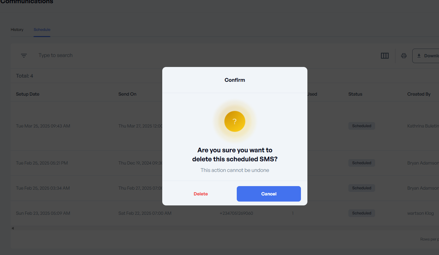439x255 pixels.
Task: Click the column layout icon
Action: (384, 56)
